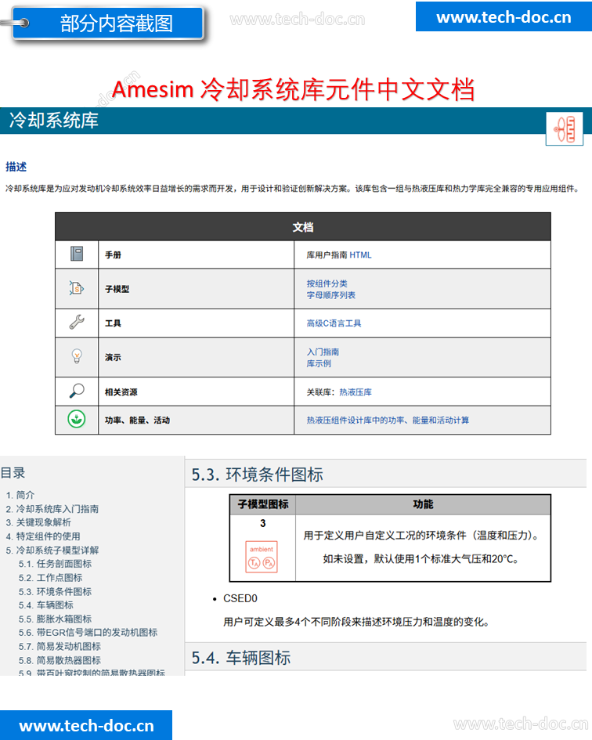Click the 功能 column header
592x740 pixels.
pos(423,504)
